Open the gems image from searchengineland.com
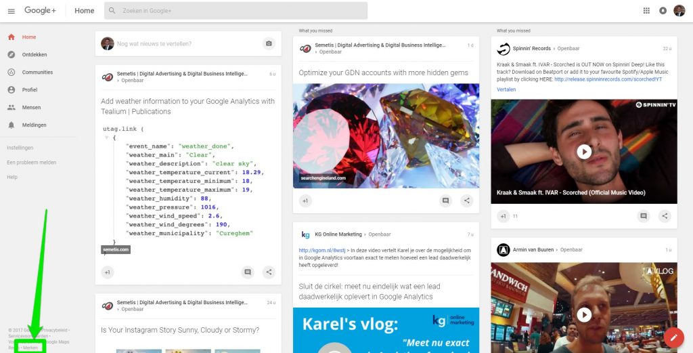The width and height of the screenshot is (693, 353). click(x=386, y=136)
